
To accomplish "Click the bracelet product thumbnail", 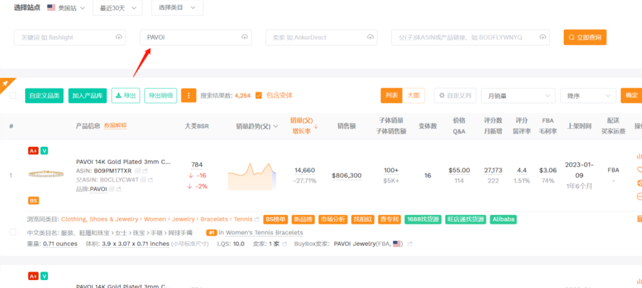I will 46,174.
